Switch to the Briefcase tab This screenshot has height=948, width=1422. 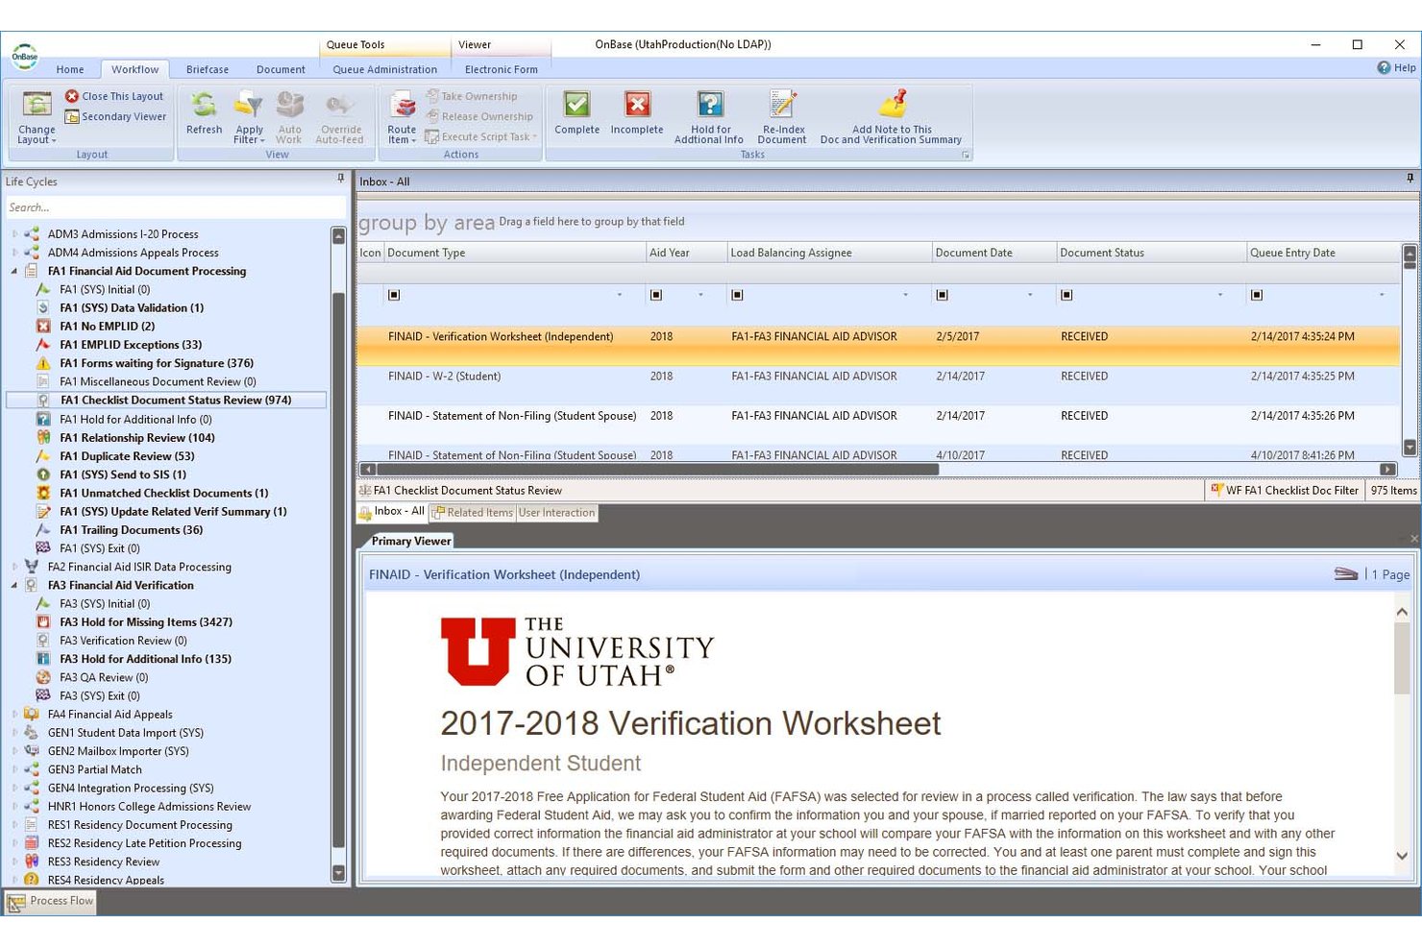[208, 69]
